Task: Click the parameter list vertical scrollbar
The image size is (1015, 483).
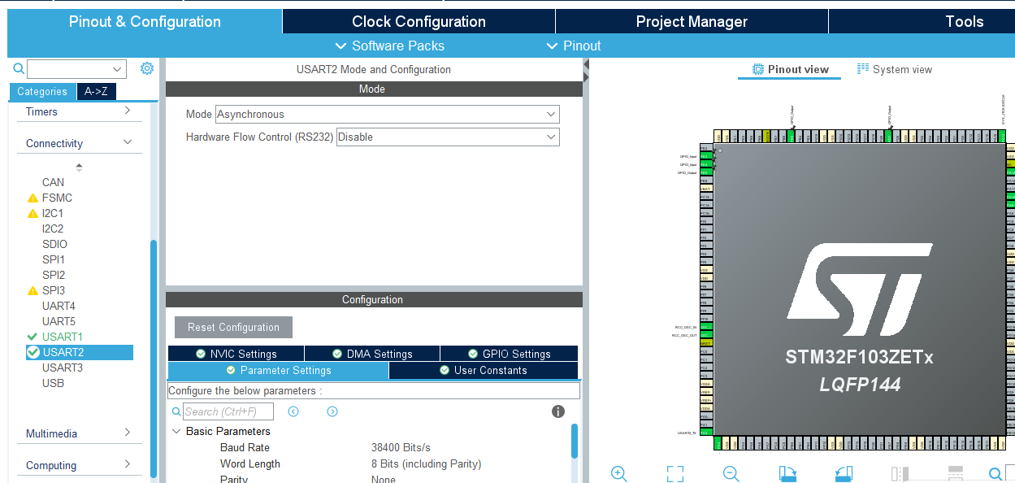Action: (575, 440)
